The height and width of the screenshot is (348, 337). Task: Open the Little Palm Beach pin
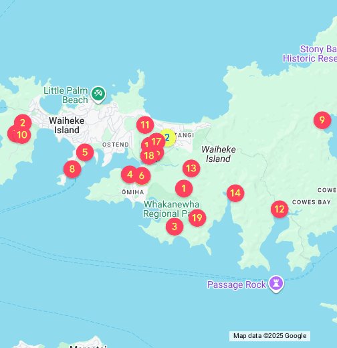click(98, 94)
